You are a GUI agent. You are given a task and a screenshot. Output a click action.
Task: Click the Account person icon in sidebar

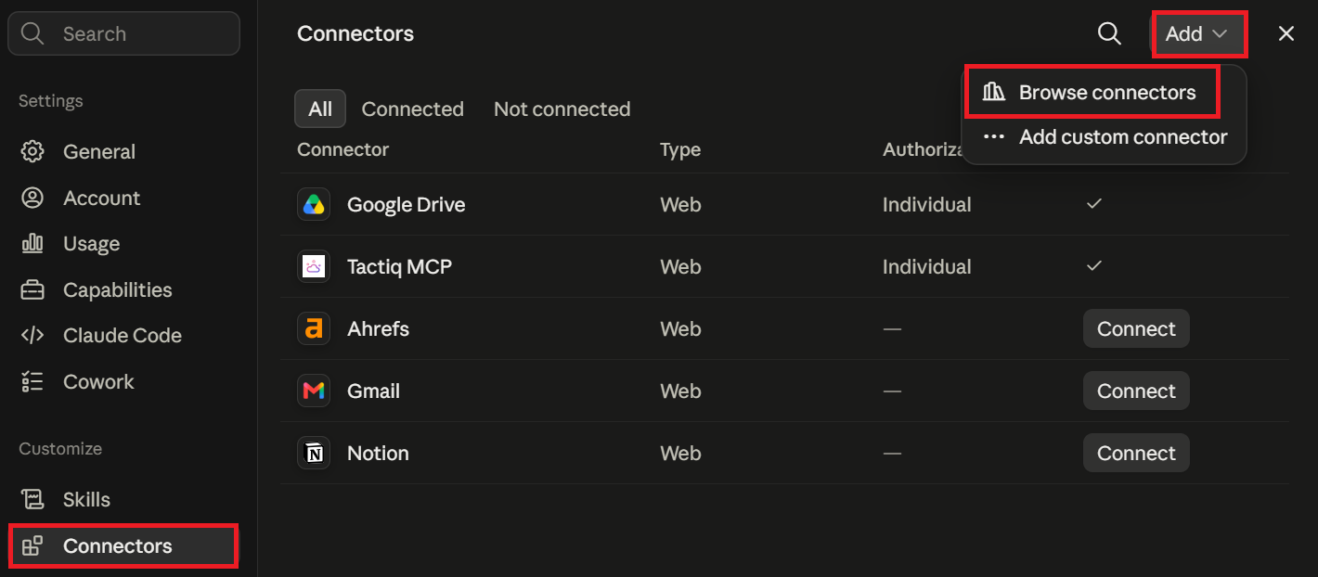(32, 198)
